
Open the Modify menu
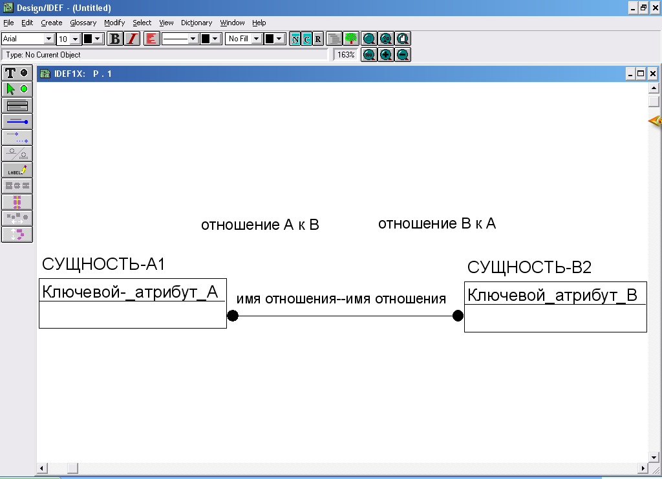tap(114, 23)
